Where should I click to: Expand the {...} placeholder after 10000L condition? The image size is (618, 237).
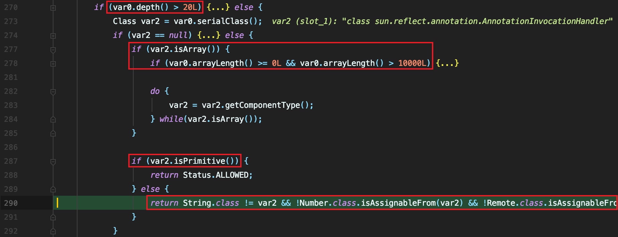447,63
